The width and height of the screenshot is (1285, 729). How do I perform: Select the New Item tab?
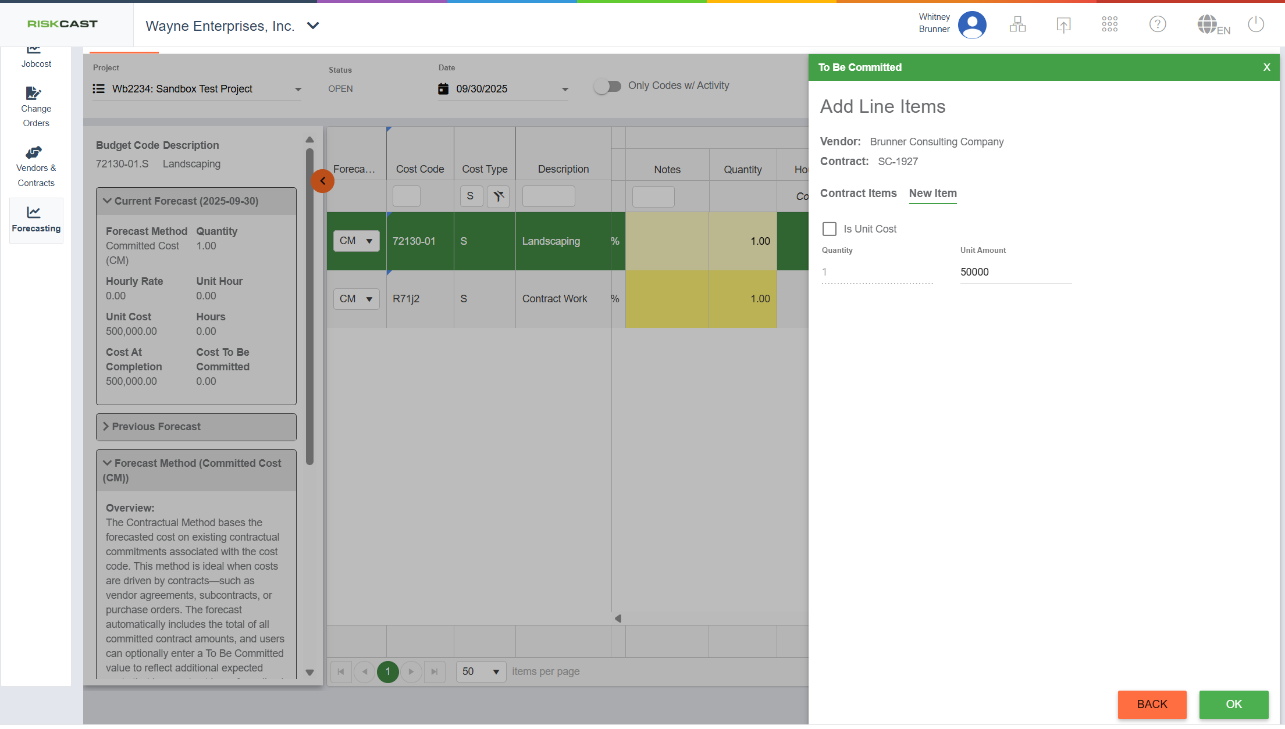tap(932, 194)
